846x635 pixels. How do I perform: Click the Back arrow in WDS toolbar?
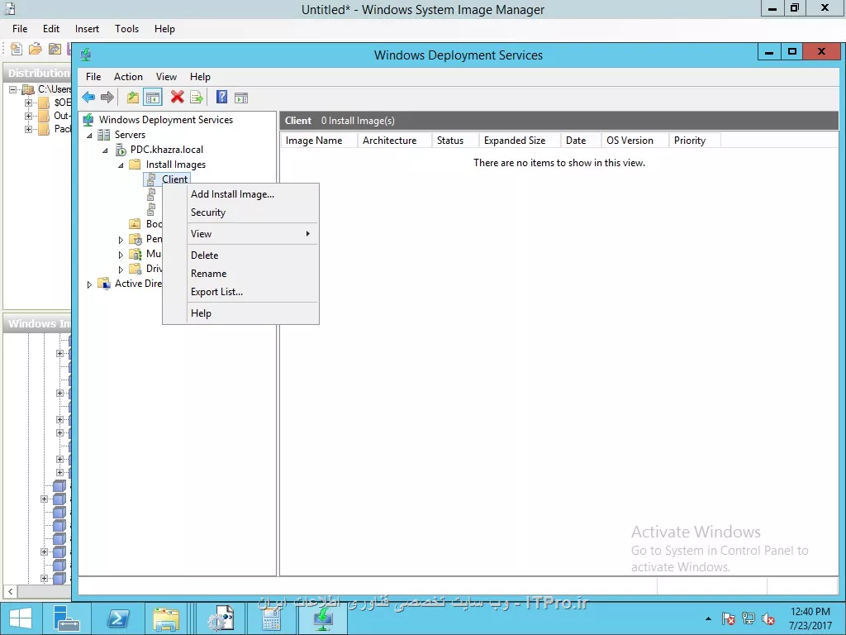[x=88, y=98]
